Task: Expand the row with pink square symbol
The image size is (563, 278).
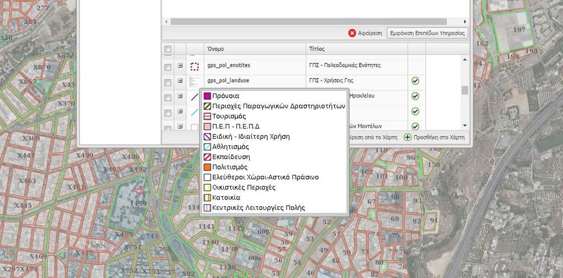Action: 180,127
